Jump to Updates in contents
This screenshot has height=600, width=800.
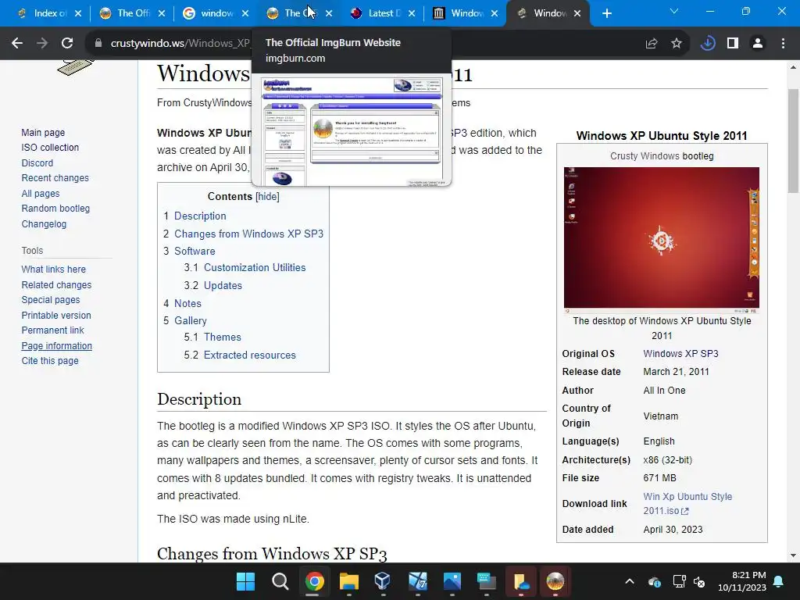tap(223, 285)
